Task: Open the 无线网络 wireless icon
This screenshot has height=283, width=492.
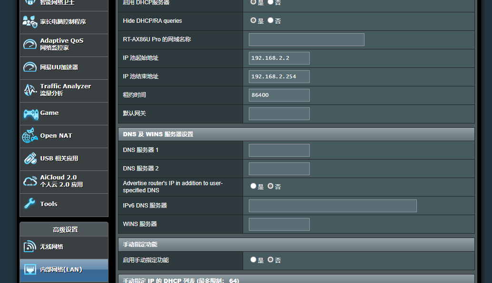Action: pos(30,247)
